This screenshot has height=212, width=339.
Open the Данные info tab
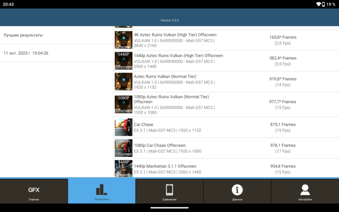tap(237, 191)
